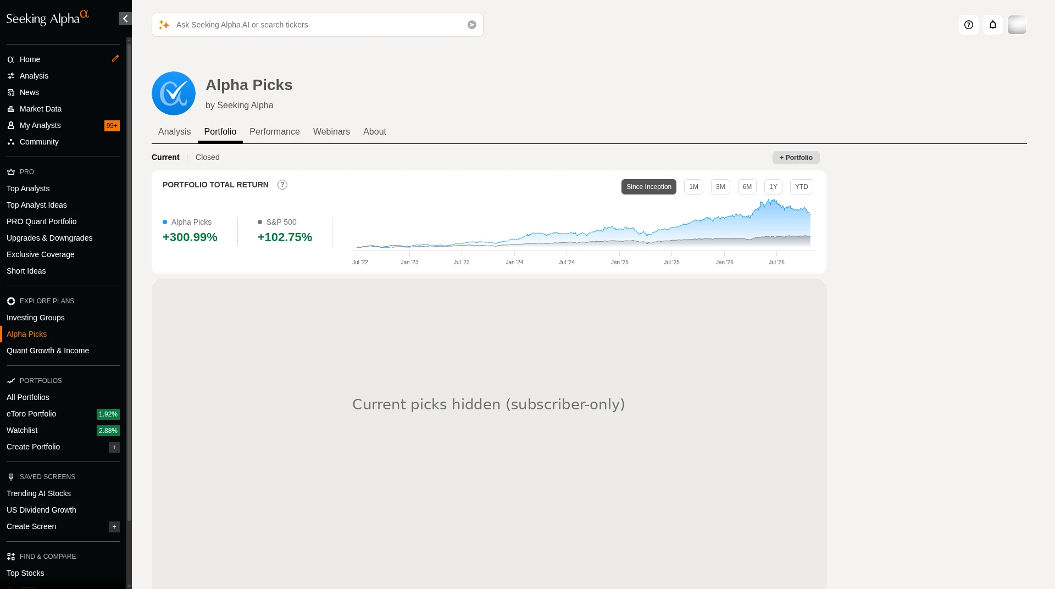The height and width of the screenshot is (589, 1055).
Task: Submit search with the arrow send icon
Action: coord(472,25)
